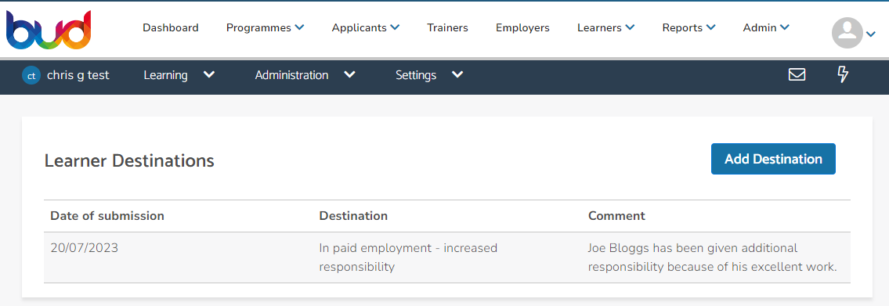
Task: Expand the Programmes dropdown
Action: (266, 27)
